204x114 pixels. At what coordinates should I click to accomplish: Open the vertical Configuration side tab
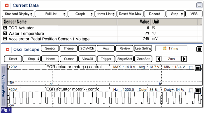pyautogui.click(x=3, y=86)
